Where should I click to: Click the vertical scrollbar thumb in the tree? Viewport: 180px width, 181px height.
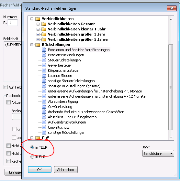click(x=171, y=87)
